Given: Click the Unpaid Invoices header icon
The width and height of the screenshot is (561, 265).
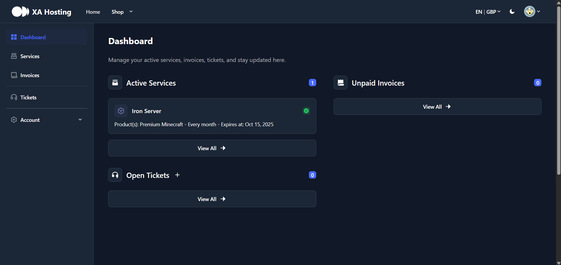Looking at the screenshot, I should [x=340, y=83].
